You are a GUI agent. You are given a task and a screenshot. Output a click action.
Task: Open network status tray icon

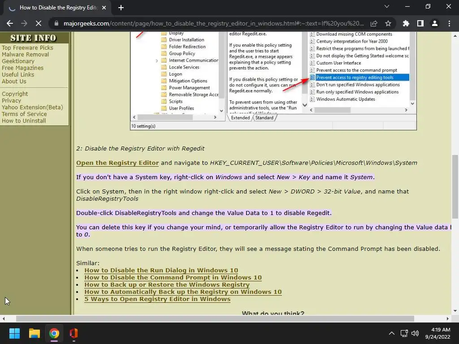[404, 333]
